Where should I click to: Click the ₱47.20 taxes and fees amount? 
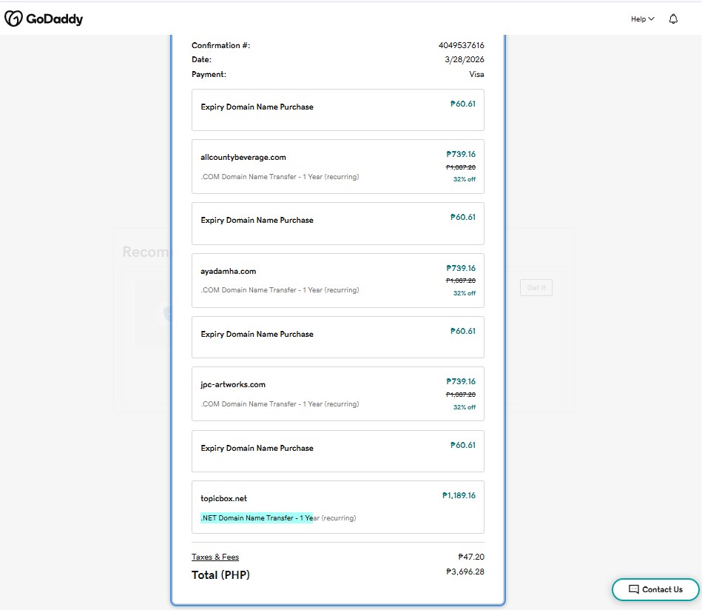click(x=470, y=557)
